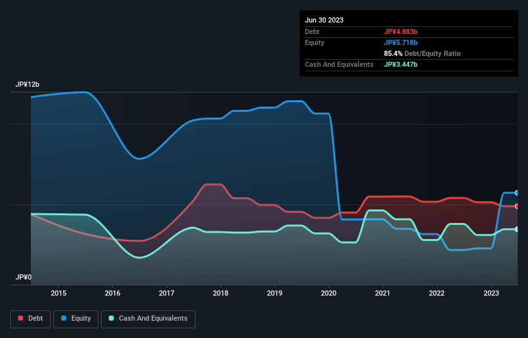Click the 2015 x-axis label
The width and height of the screenshot is (528, 338).
click(x=59, y=293)
